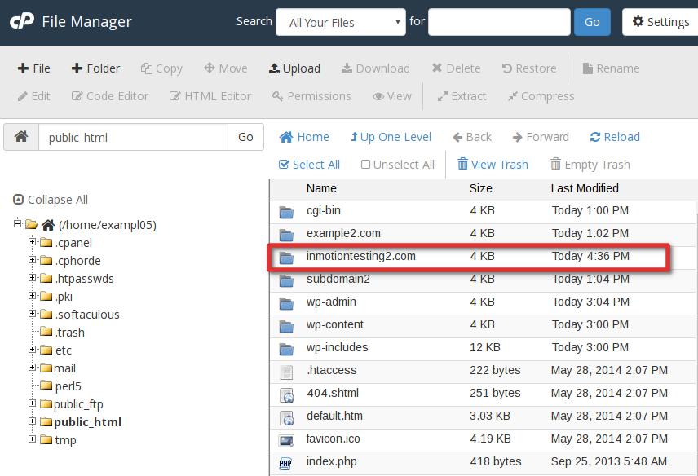Image resolution: width=698 pixels, height=476 pixels.
Task: Create a new folder using the Folder icon
Action: 95,68
